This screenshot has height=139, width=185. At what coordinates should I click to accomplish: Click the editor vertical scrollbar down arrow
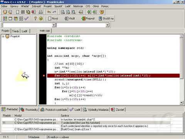point(181,103)
